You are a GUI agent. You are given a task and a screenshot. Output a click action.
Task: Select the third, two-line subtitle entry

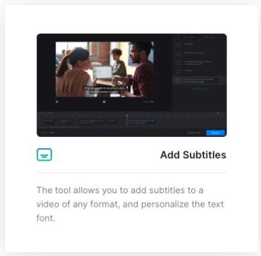(x=199, y=63)
